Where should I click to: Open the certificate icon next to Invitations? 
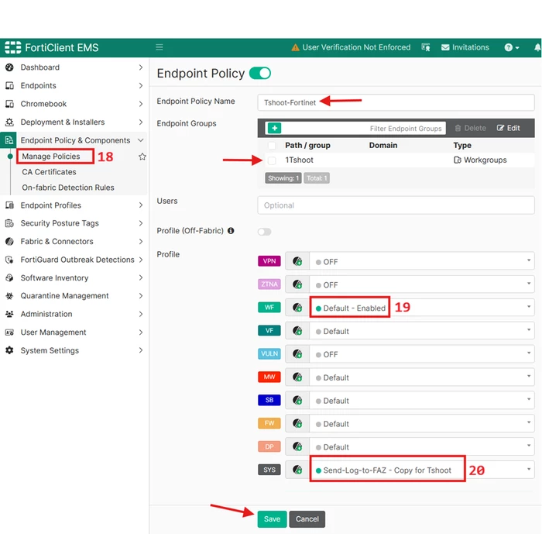click(x=426, y=47)
